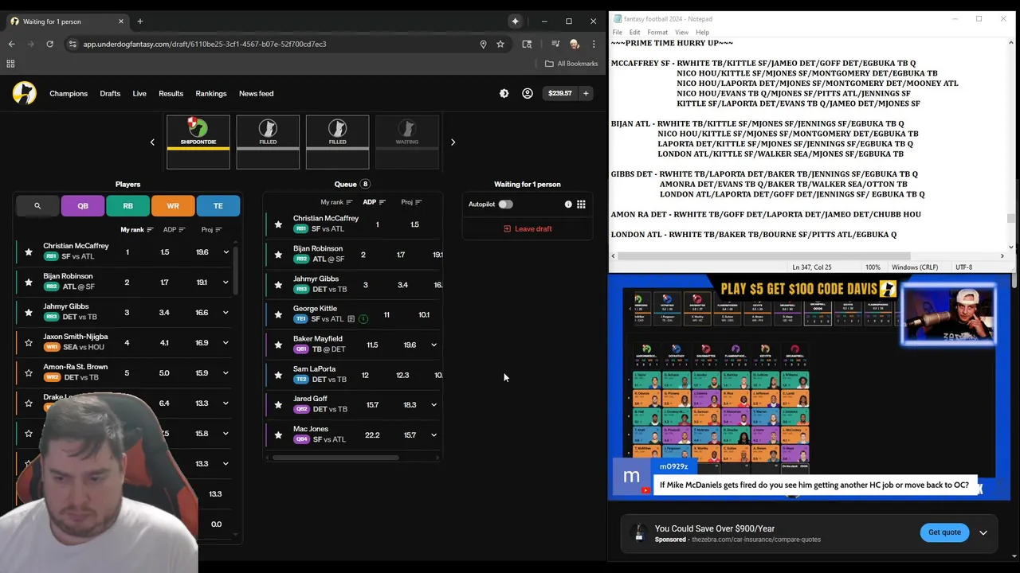Image resolution: width=1020 pixels, height=573 pixels.
Task: Go to previous drafter with left arrow
Action: point(152,142)
